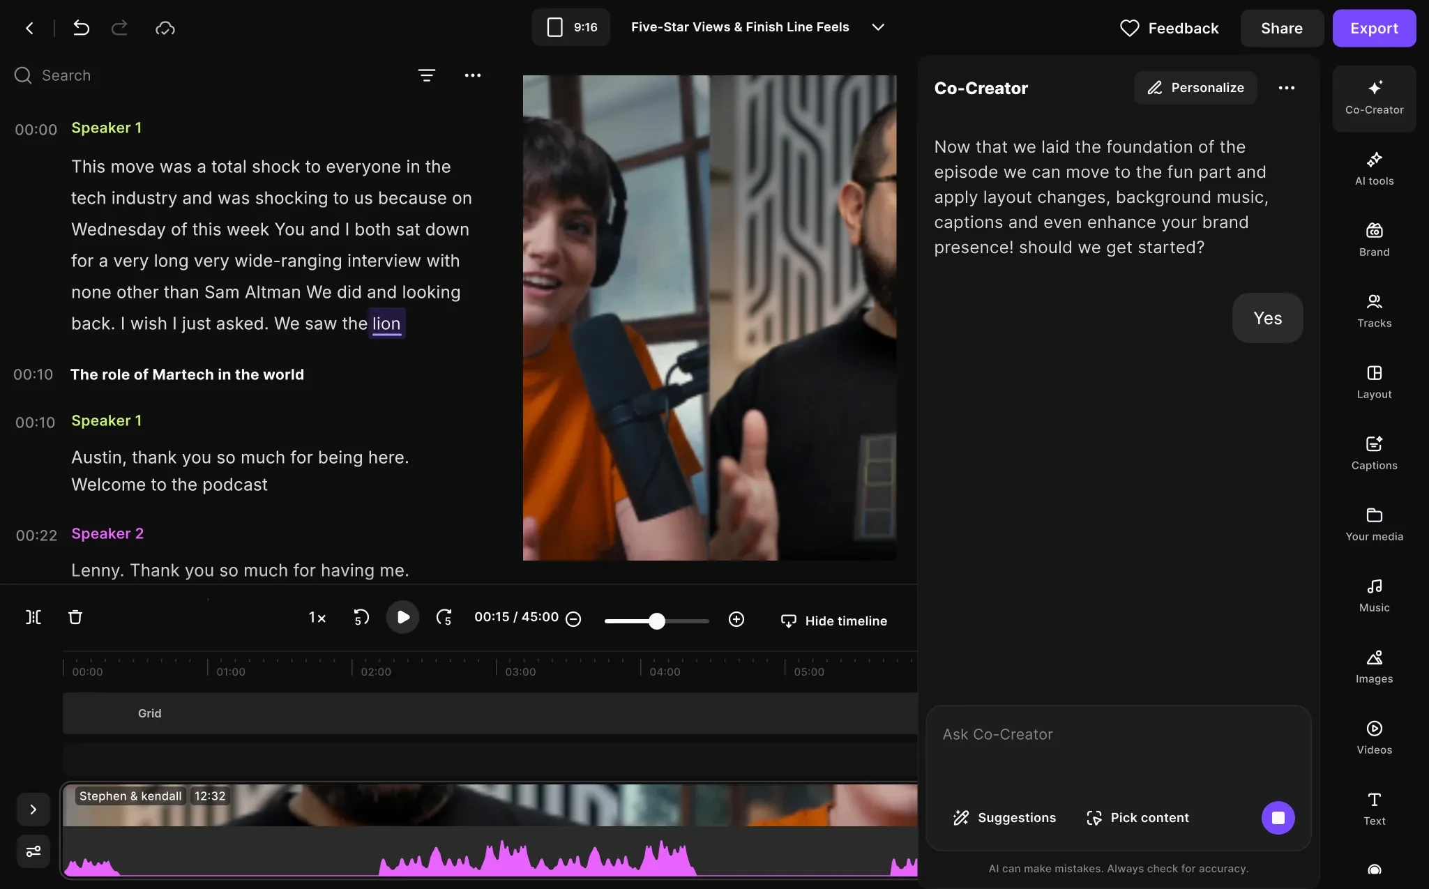
Task: Click the cloud sync status icon
Action: [165, 28]
